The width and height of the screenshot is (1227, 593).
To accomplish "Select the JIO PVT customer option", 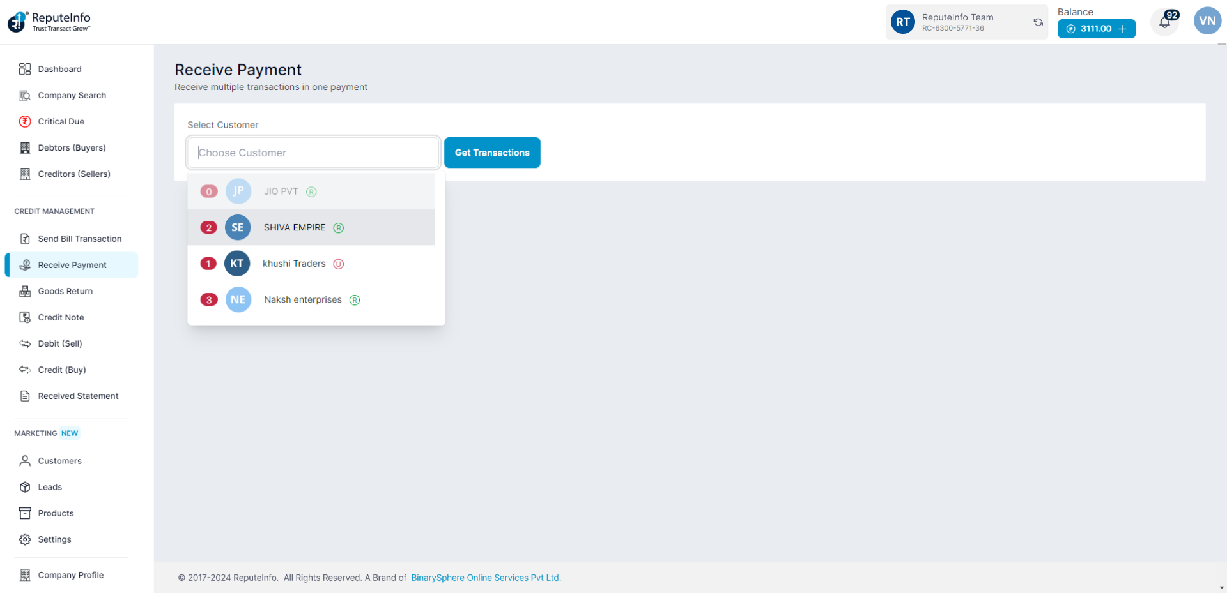I will point(281,191).
